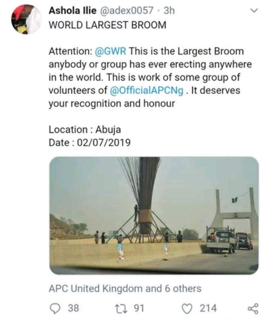Click the retweet count 91
Viewport: 270px width, 320px height.
pos(139,308)
